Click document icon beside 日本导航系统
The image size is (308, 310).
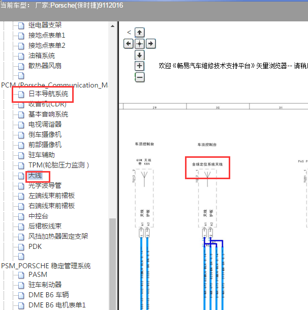tap(21, 94)
